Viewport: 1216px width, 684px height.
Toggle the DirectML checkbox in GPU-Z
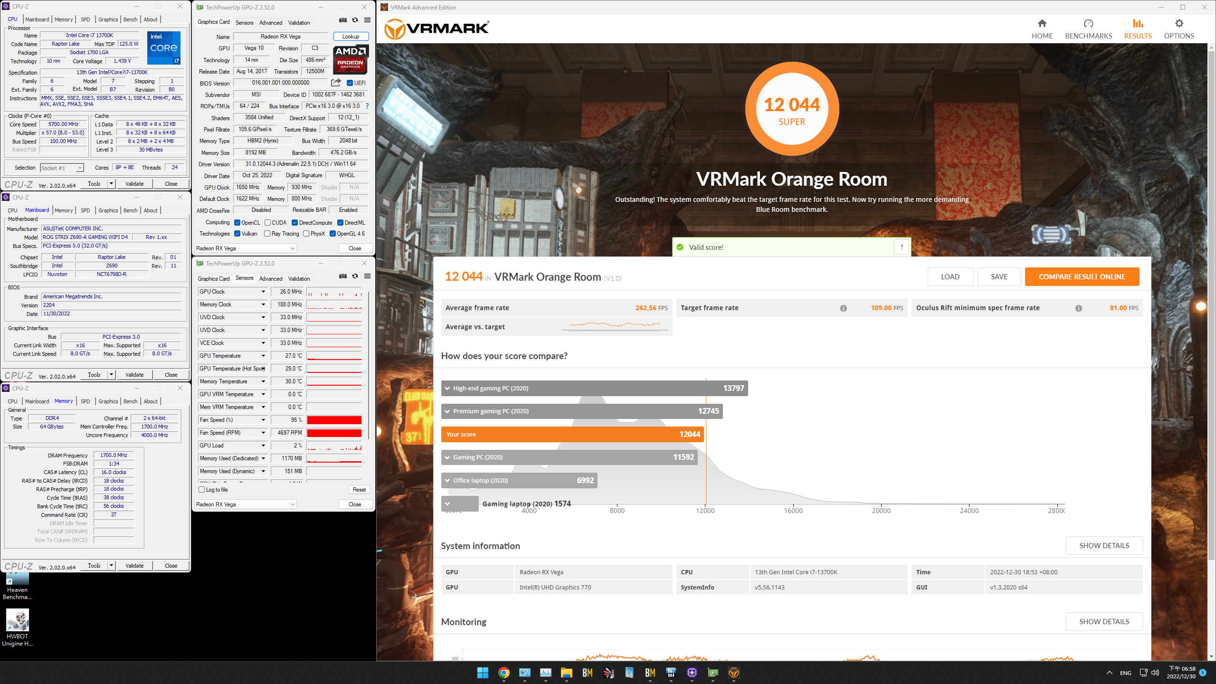340,223
